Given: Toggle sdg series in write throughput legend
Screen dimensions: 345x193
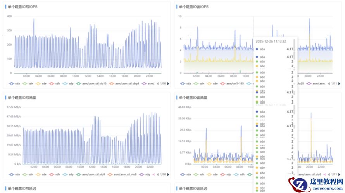Looking at the screenshot, I should (x=145, y=174).
